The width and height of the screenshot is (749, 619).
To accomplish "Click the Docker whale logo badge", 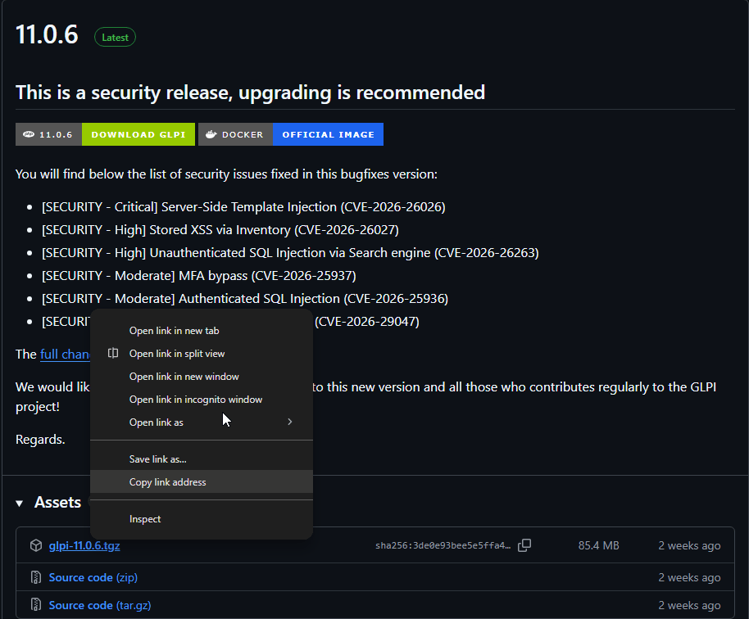I will [211, 134].
